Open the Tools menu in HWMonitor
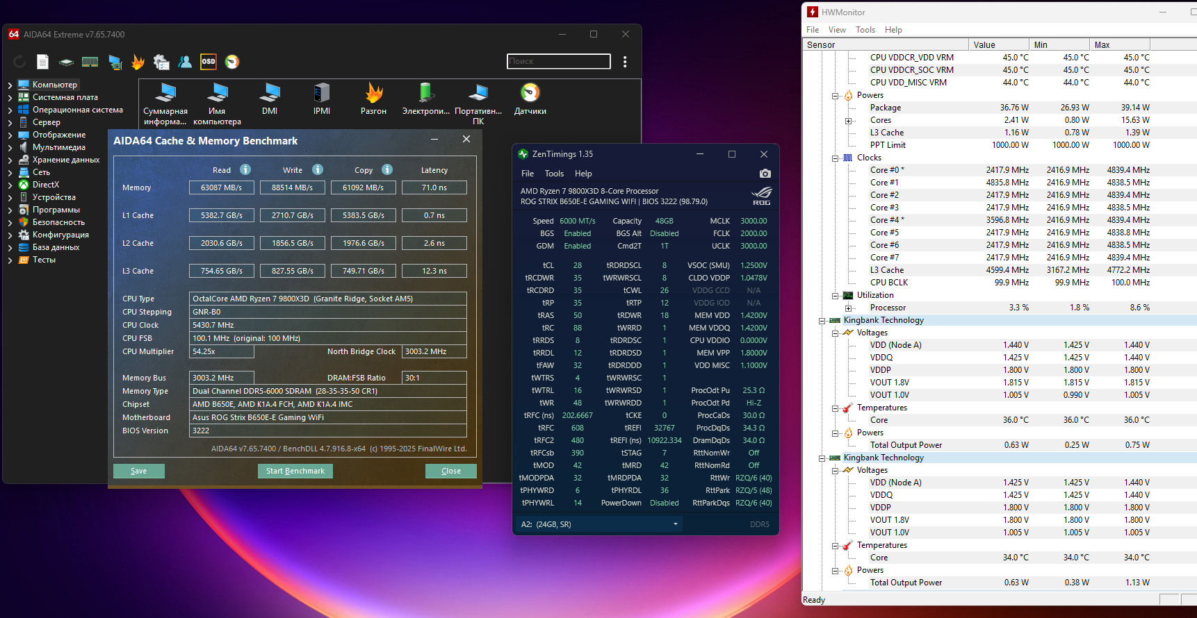The width and height of the screenshot is (1197, 618). coord(865,30)
